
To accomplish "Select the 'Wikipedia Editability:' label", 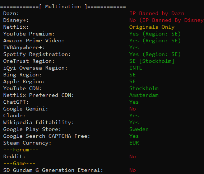I will pos(38,122).
